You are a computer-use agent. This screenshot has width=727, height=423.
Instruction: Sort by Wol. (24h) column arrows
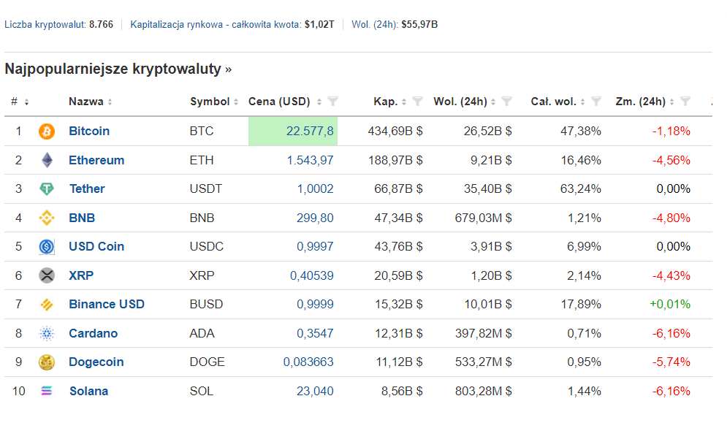click(493, 102)
